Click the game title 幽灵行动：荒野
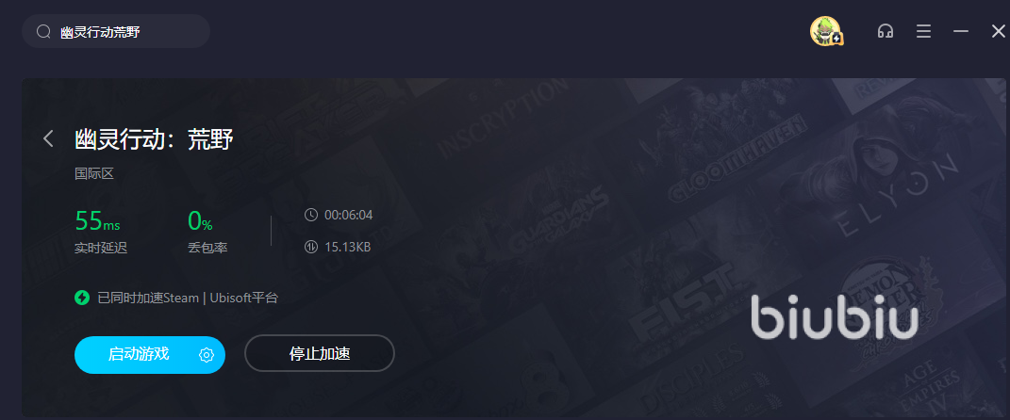This screenshot has width=1010, height=420. tap(154, 138)
